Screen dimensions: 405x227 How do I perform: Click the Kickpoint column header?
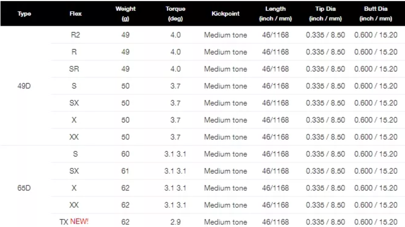[x=225, y=14]
